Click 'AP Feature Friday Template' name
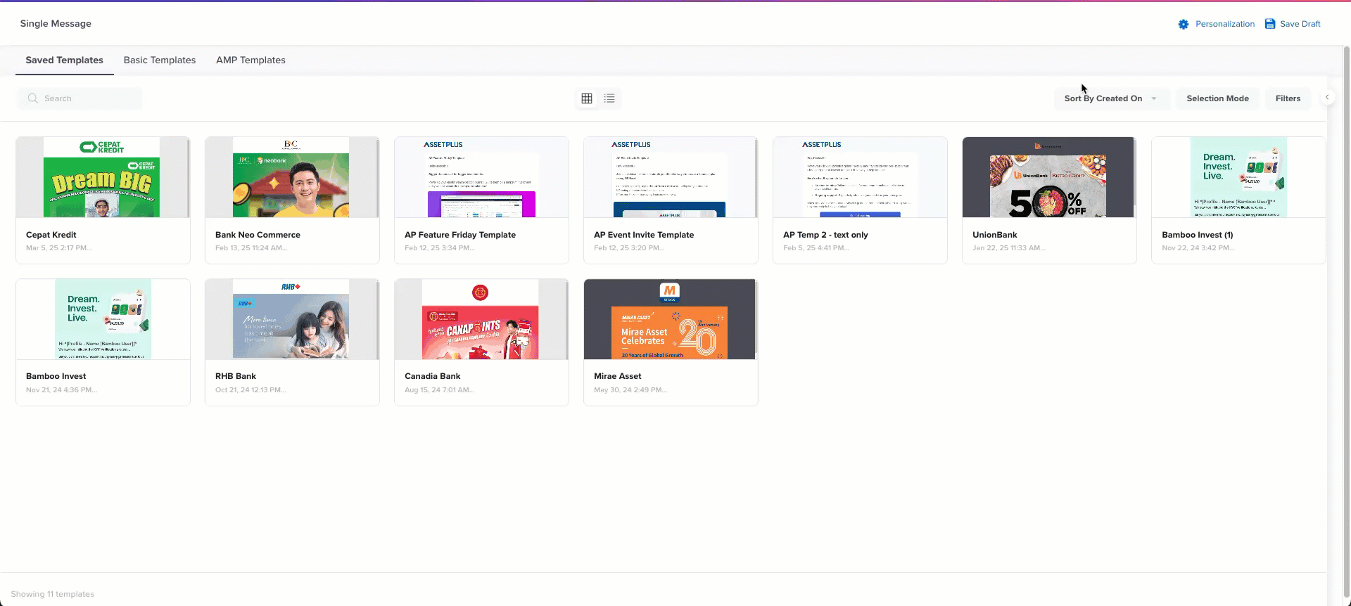Viewport: 1351px width, 606px height. click(460, 235)
